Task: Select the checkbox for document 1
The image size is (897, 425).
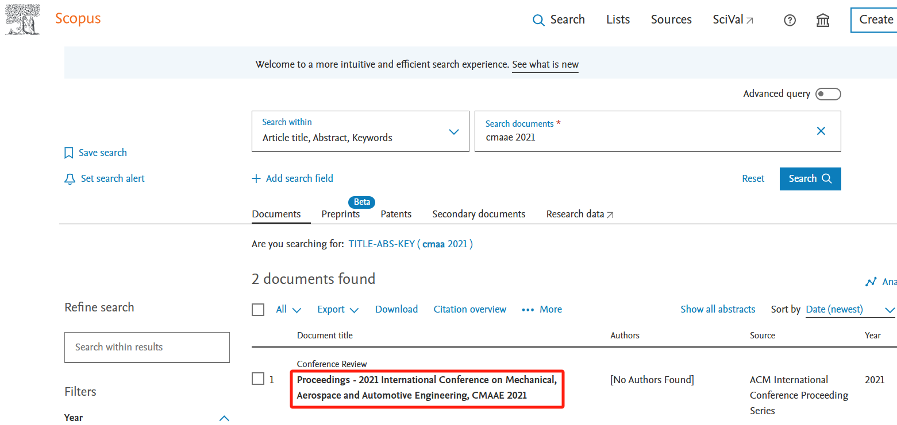Action: tap(258, 379)
